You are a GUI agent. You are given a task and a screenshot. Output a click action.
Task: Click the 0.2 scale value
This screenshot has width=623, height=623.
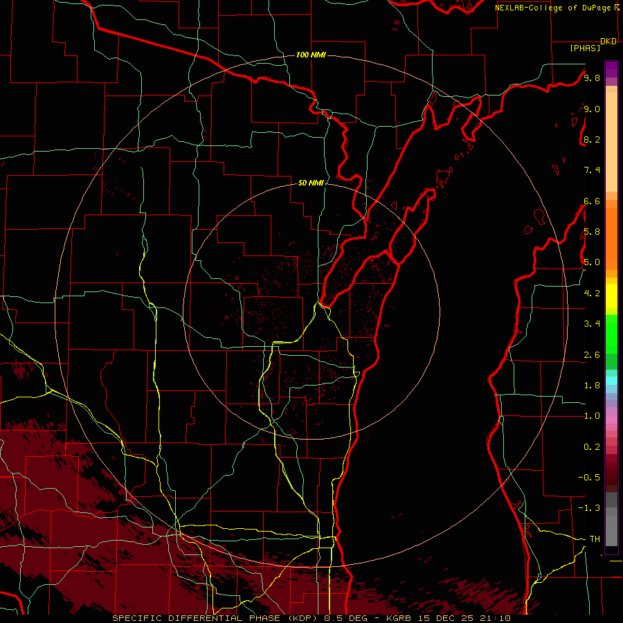(x=592, y=447)
